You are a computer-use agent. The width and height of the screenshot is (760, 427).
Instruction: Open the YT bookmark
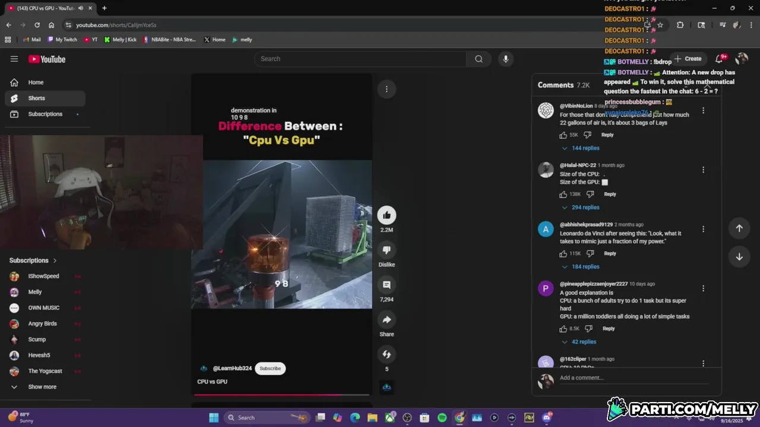pos(90,40)
